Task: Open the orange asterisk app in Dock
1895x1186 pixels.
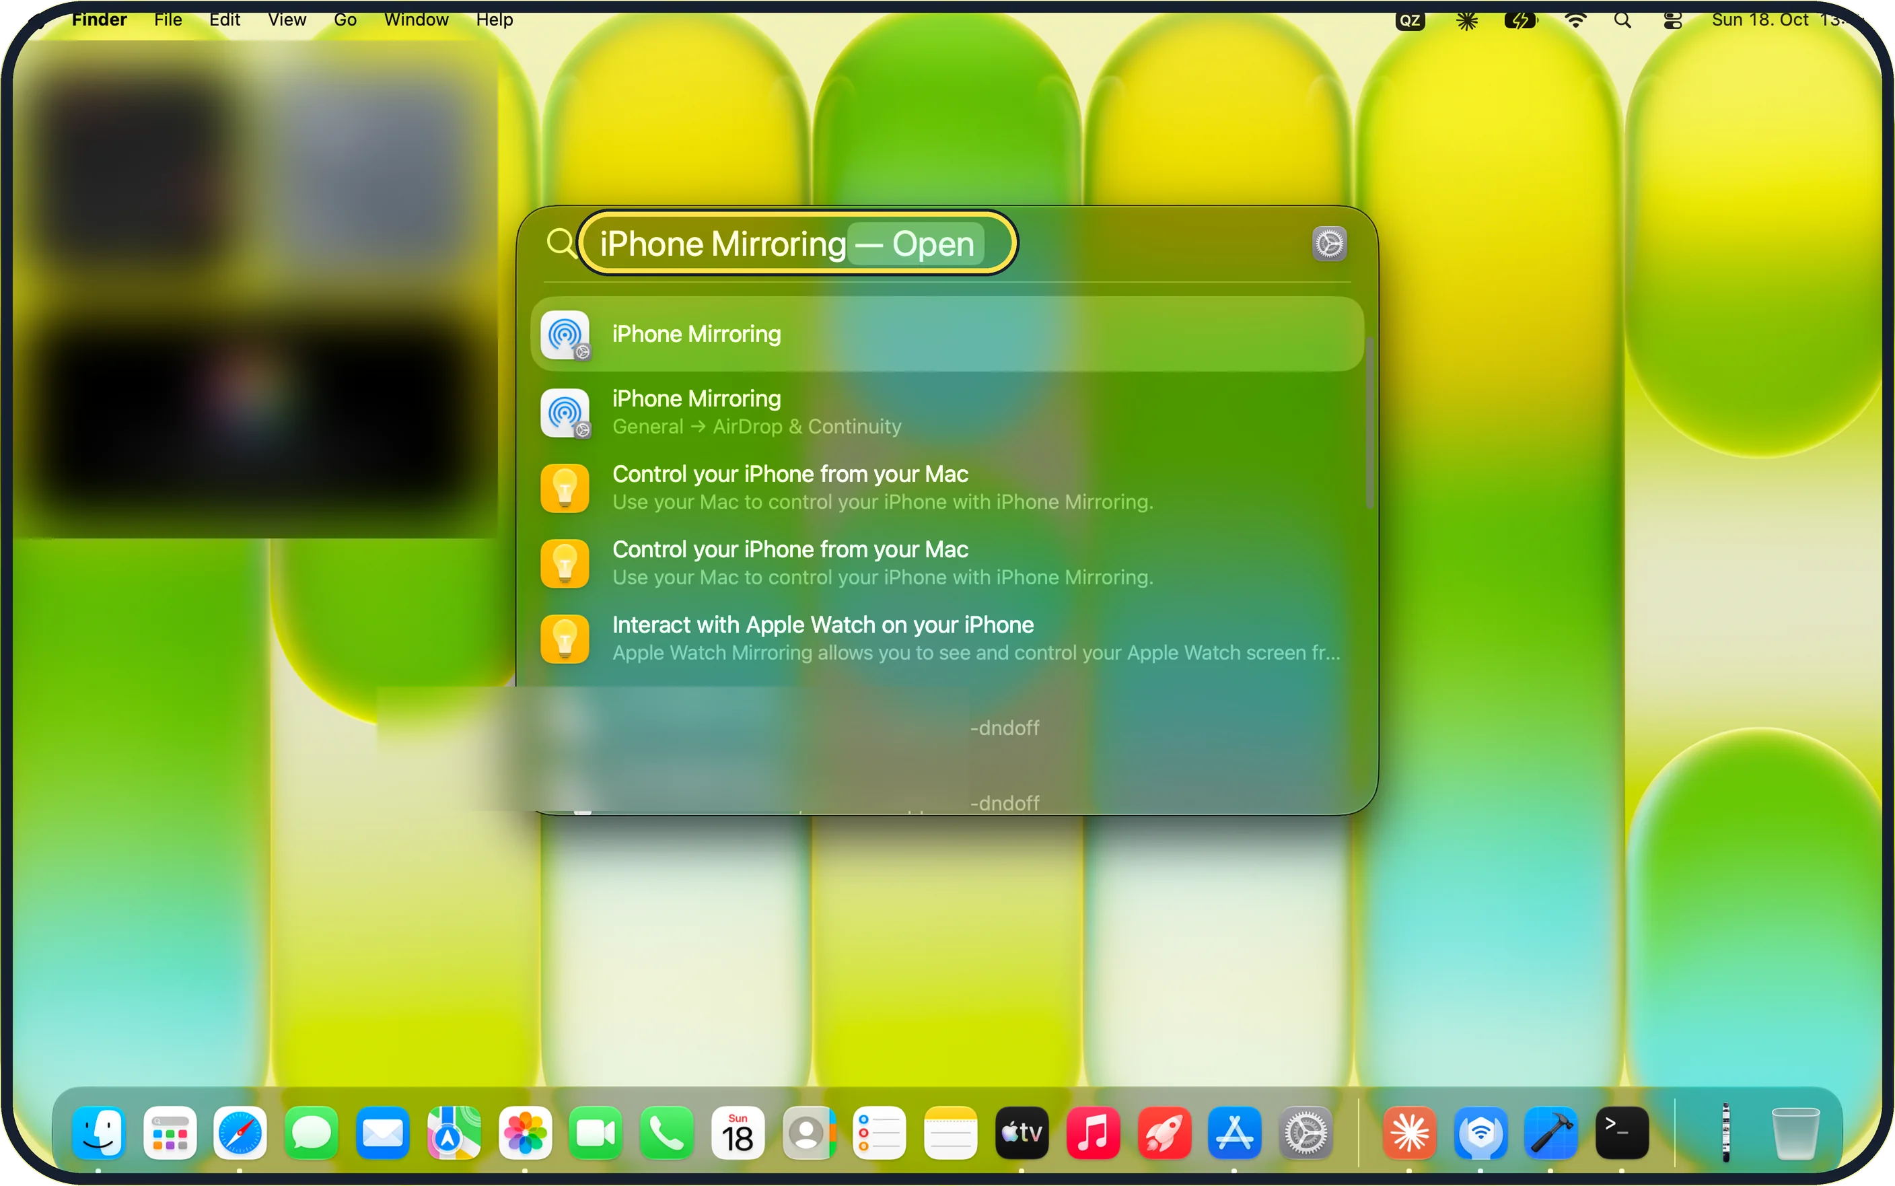Action: coord(1409,1133)
